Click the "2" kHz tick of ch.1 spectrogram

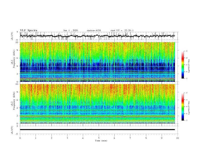click(17, 74)
